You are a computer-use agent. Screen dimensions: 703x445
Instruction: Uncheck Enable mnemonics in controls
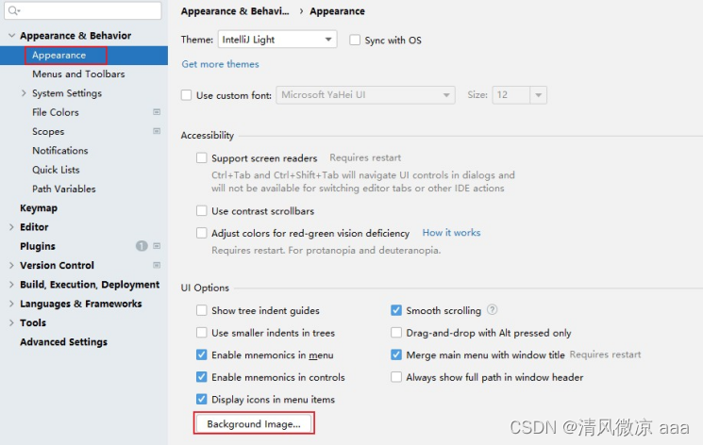[202, 377]
